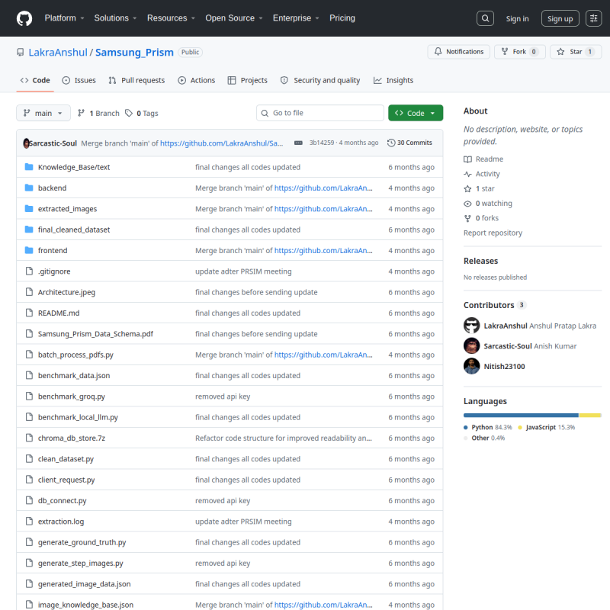Click the commit details ellipsis icon
Image resolution: width=610 pixels, height=610 pixels.
pyautogui.click(x=298, y=143)
